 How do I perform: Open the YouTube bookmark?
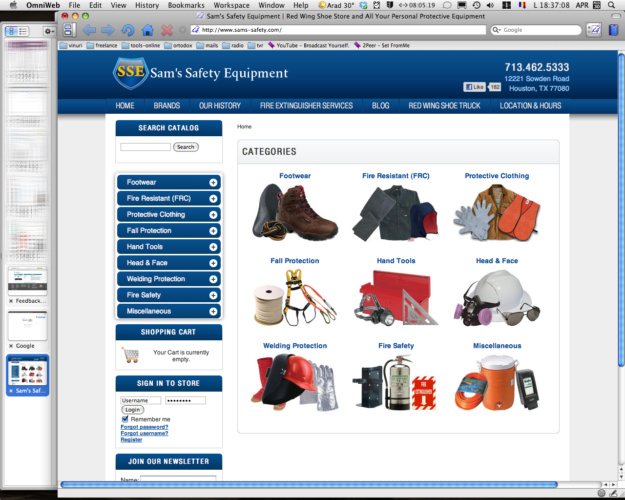point(309,45)
